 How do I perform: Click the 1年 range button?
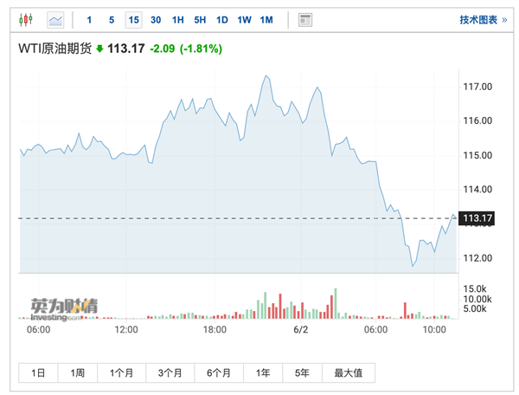click(263, 373)
